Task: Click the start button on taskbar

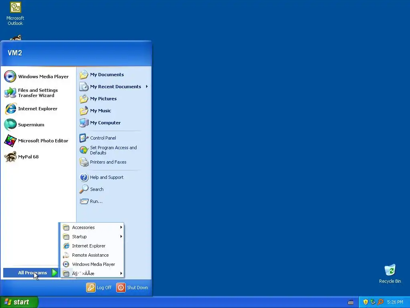Action: point(19,302)
